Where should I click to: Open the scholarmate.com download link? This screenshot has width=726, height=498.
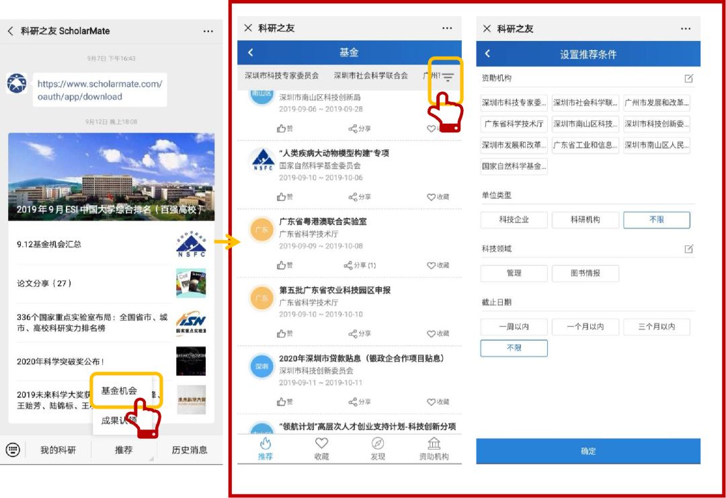tap(99, 90)
